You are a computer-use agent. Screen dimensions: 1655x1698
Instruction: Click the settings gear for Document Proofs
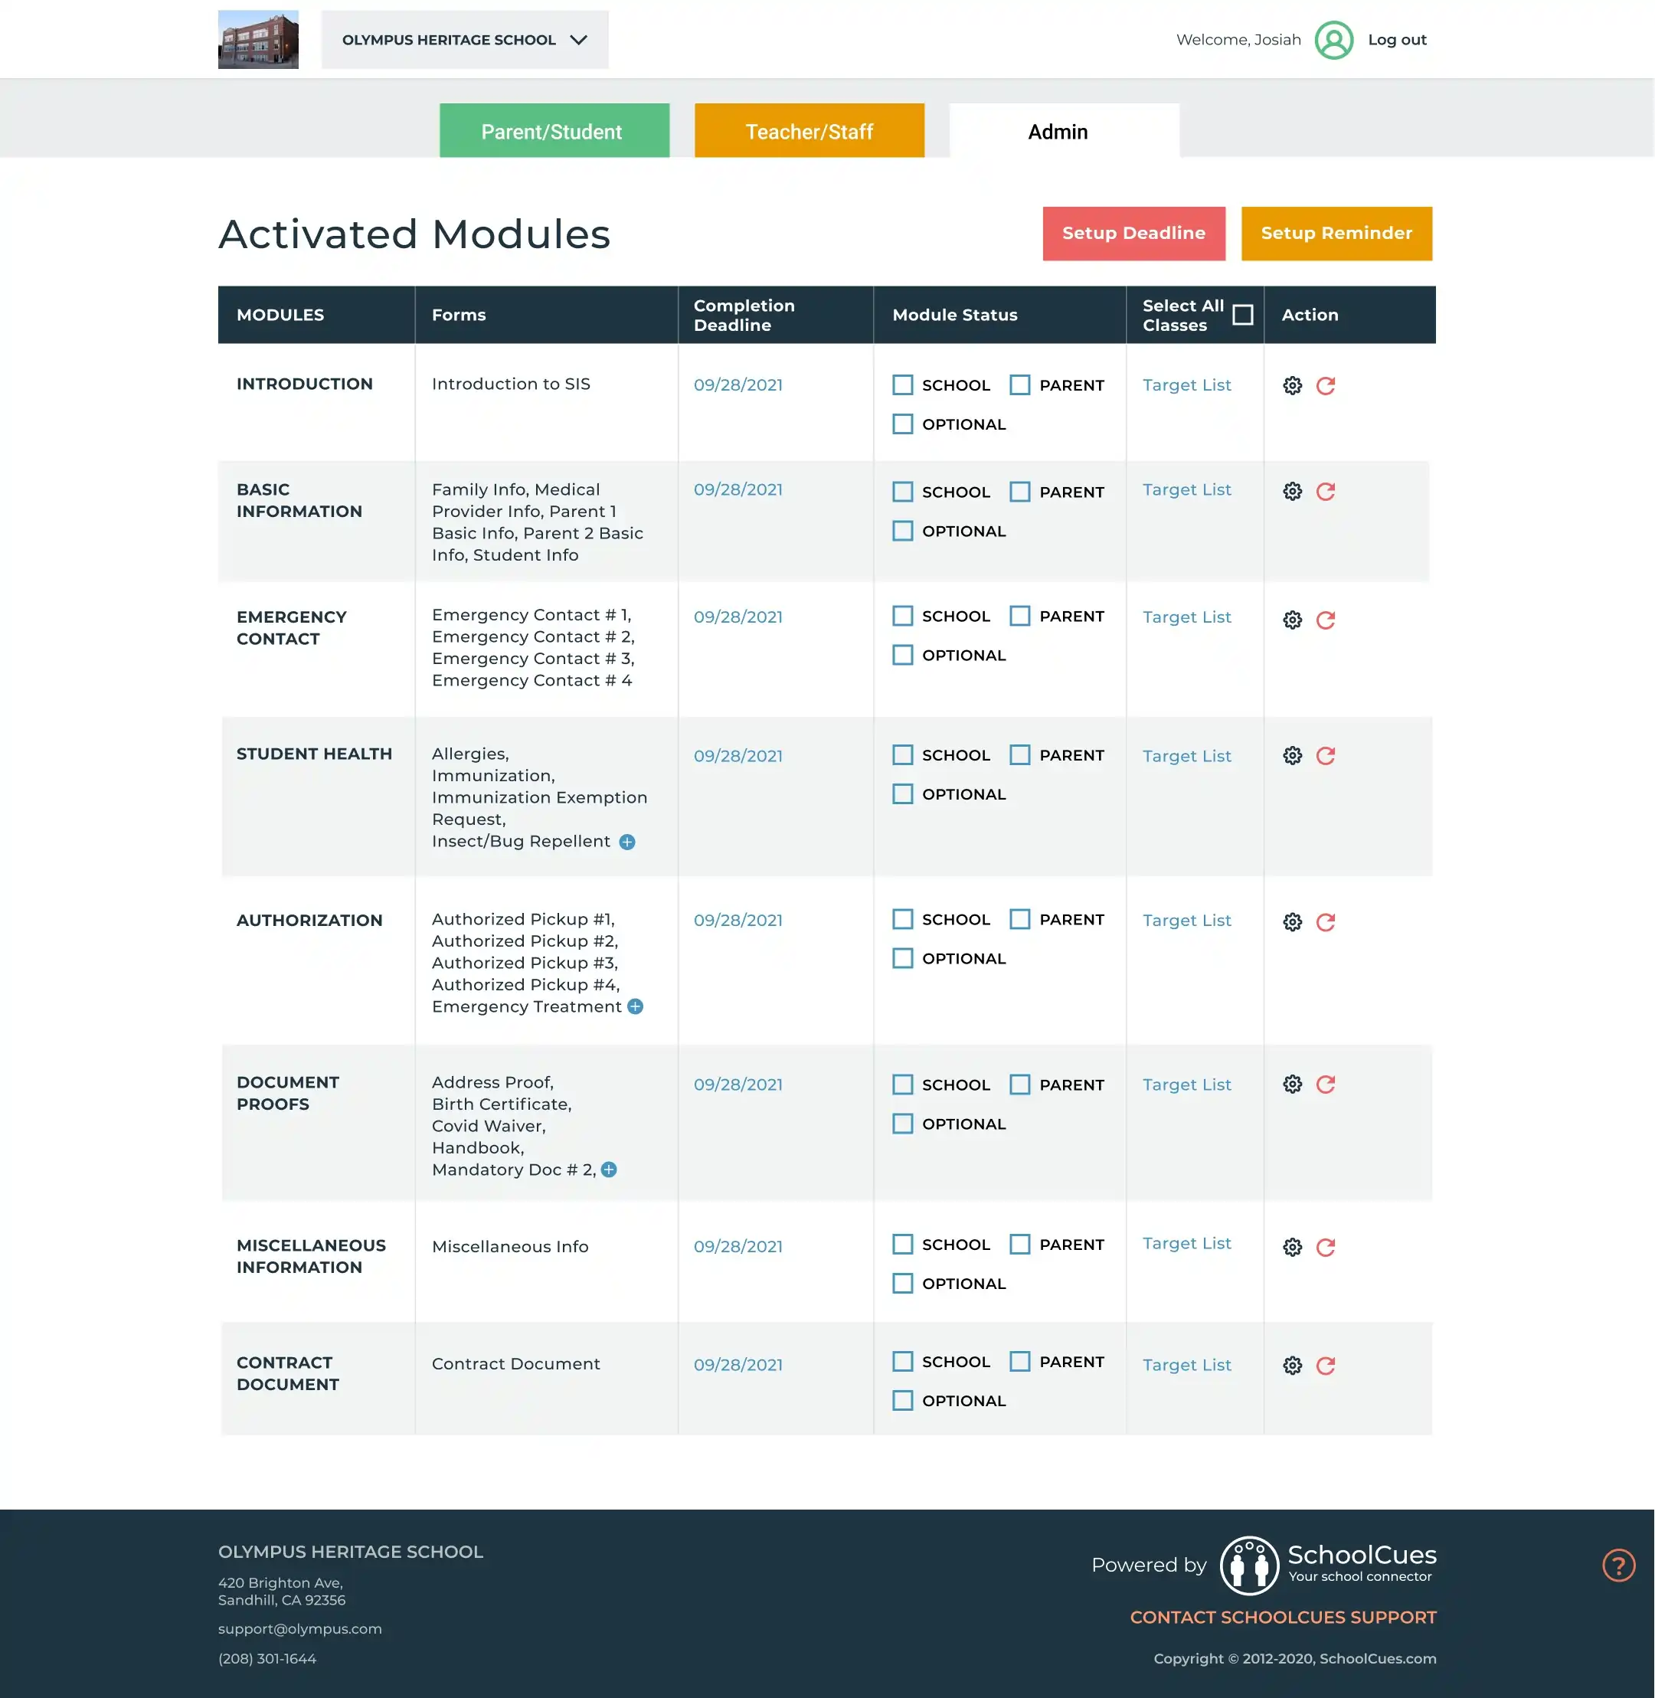[x=1293, y=1084]
